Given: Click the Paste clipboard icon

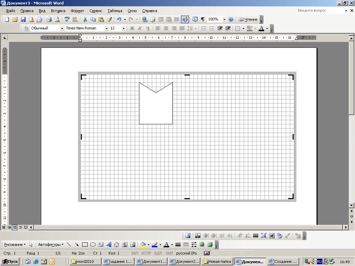Looking at the screenshot, I should click(101, 19).
